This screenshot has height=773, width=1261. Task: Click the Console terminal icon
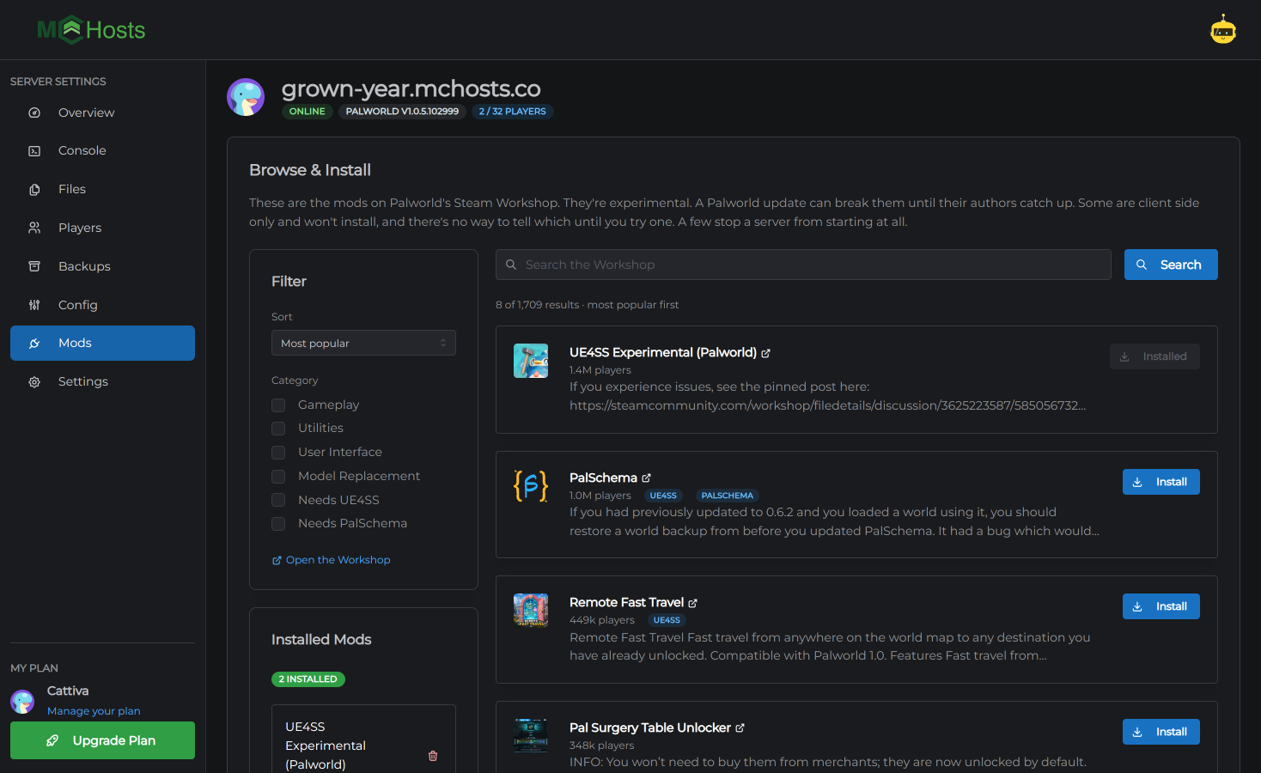34,151
